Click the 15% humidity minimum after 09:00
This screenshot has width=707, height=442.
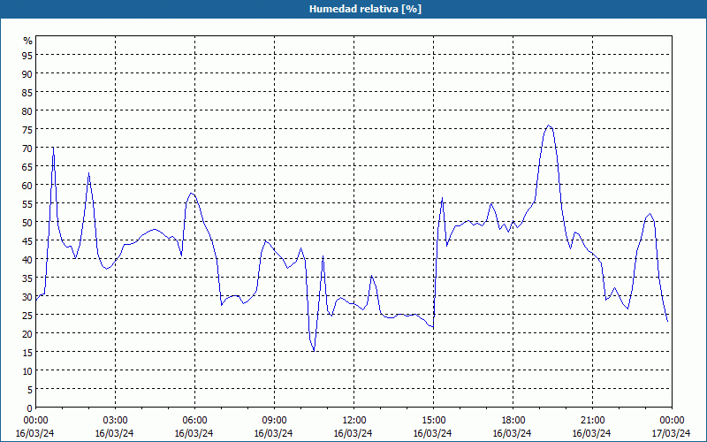314,350
